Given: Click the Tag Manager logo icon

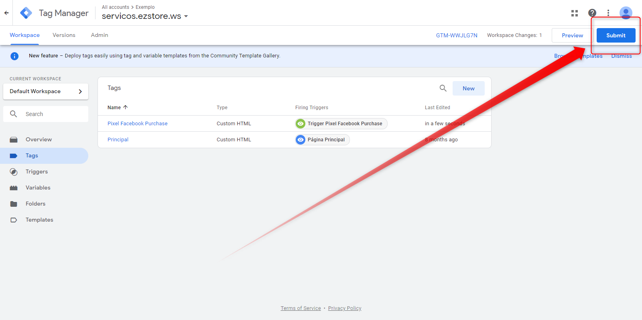Looking at the screenshot, I should [x=26, y=13].
